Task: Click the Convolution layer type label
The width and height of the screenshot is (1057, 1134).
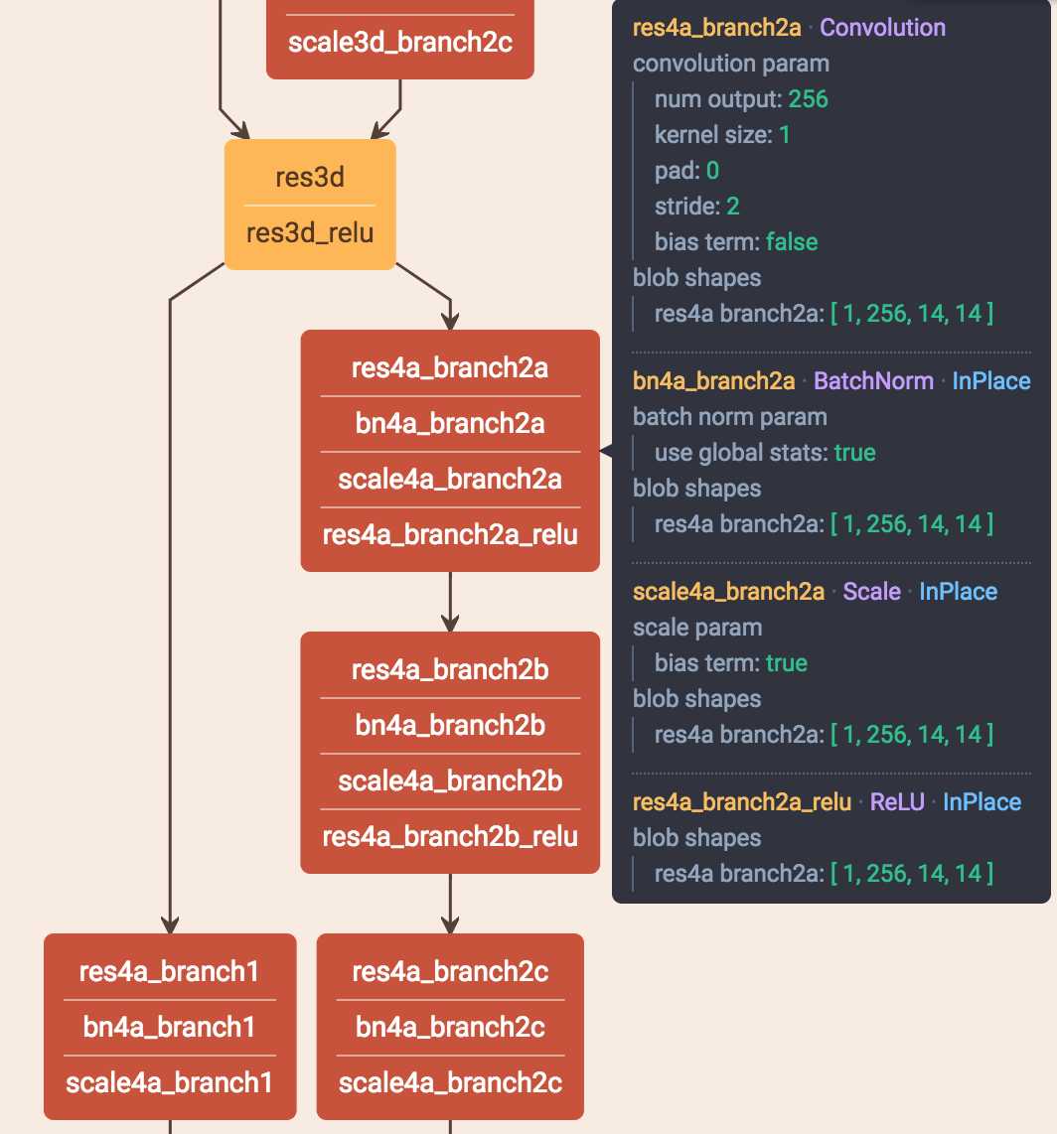Action: coord(882,28)
